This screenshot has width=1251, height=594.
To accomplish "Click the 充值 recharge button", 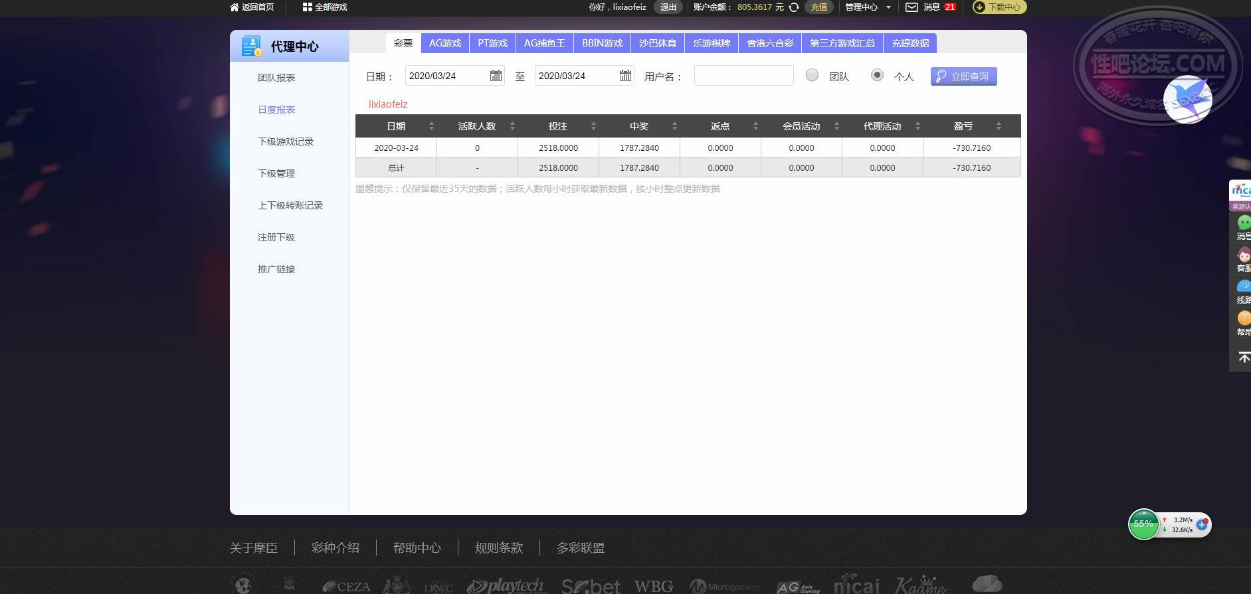I will (818, 7).
